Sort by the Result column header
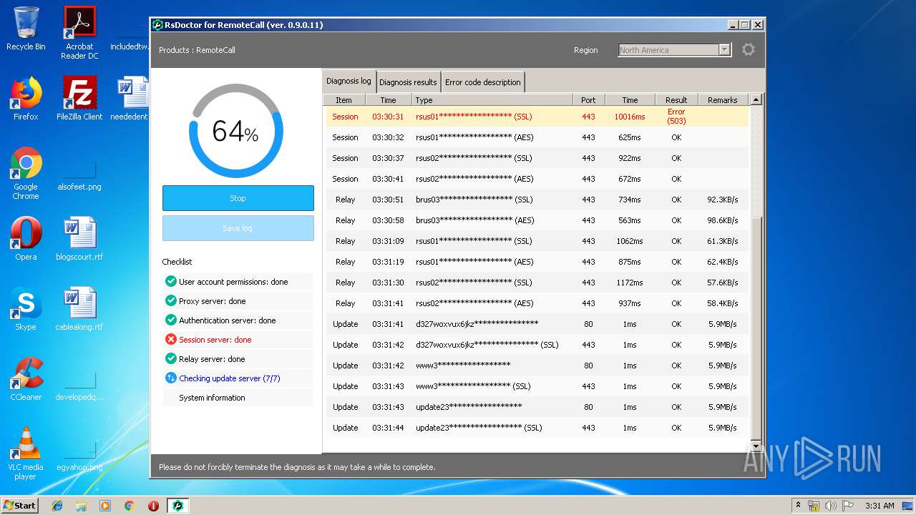 [x=676, y=100]
